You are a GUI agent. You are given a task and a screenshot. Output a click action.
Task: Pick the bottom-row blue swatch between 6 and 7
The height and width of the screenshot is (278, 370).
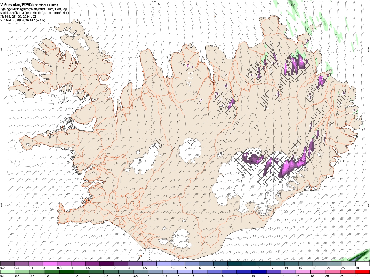[199, 272]
